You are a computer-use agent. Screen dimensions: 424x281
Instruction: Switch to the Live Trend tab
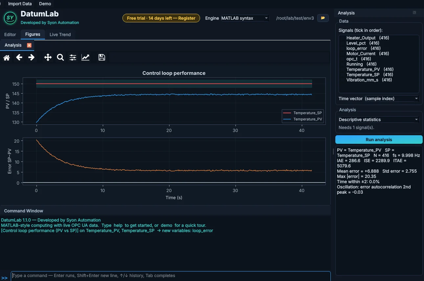coord(60,34)
